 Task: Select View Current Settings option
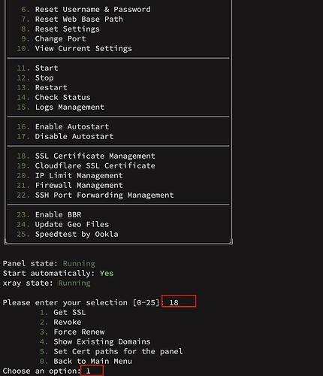[x=74, y=48]
